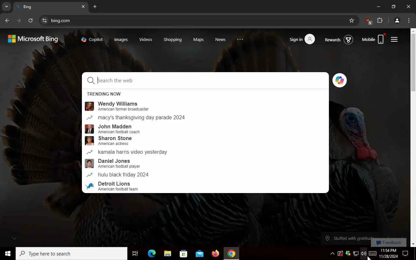Choose hulu black friday 2024 suggestion

(205, 175)
